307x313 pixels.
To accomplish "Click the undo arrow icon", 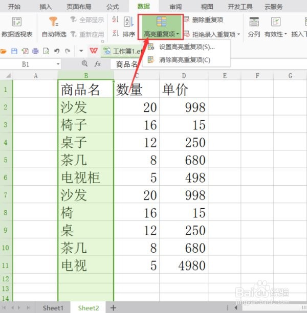I will (57, 51).
